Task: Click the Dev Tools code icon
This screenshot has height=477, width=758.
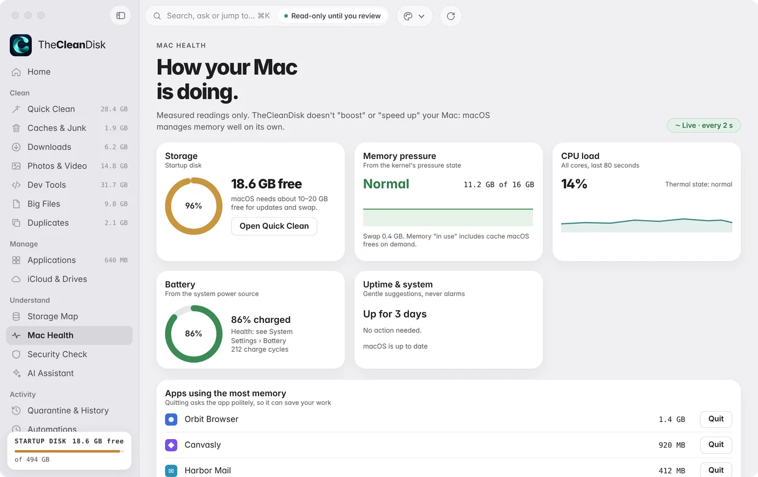Action: click(x=17, y=185)
